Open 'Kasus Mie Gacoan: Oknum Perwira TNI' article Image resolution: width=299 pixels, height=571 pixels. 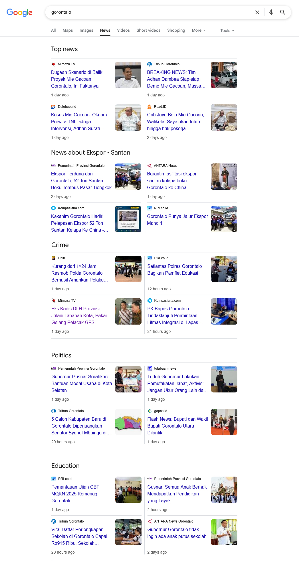[x=79, y=122]
